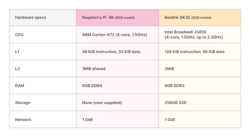Select the RAM row label

(20, 86)
